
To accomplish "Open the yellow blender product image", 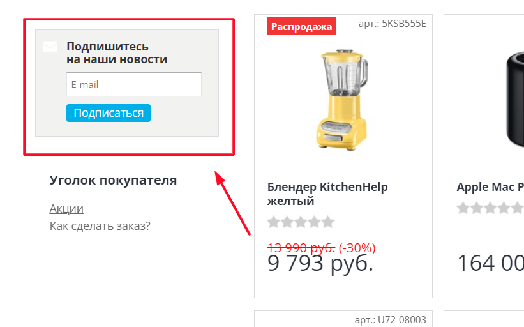I will [343, 100].
